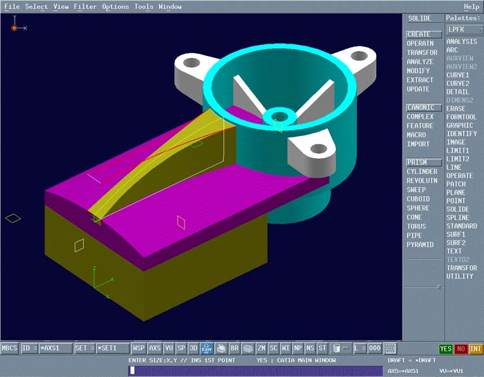Open the SET = *SET1 selector

coord(102,349)
